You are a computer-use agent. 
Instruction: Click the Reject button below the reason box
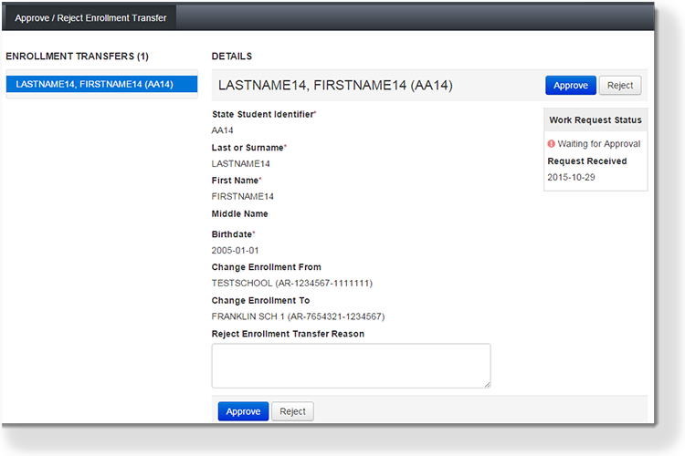click(x=292, y=411)
